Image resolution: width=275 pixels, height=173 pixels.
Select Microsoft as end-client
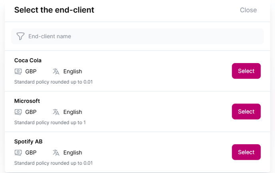(246, 111)
